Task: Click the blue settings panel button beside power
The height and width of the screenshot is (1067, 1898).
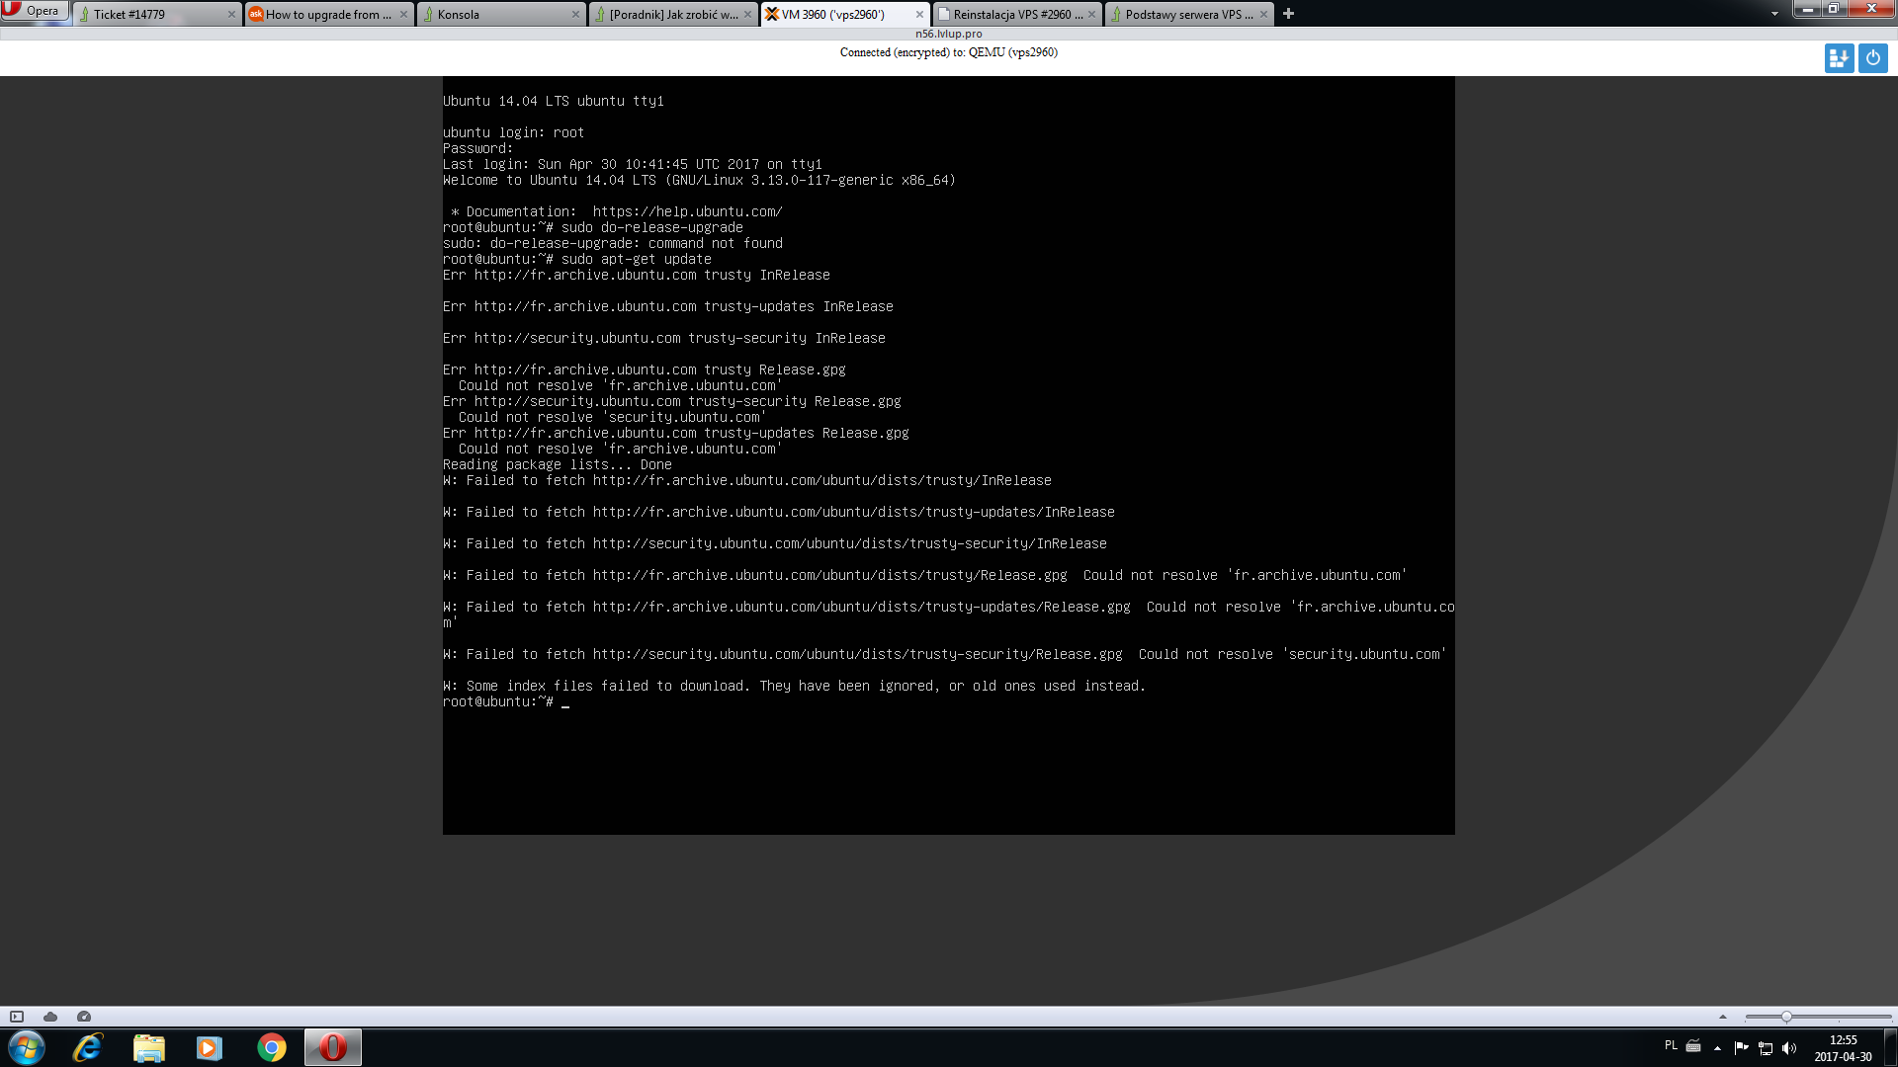Action: (x=1839, y=58)
